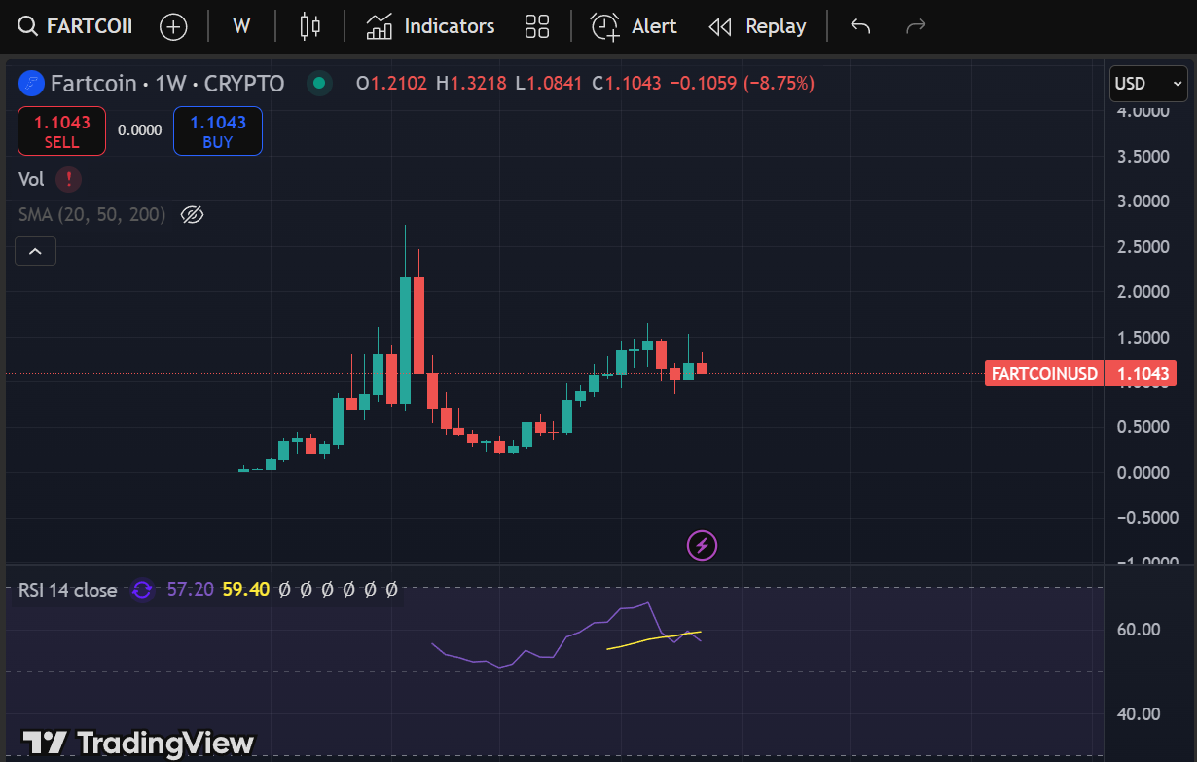Viewport: 1197px width, 762px height.
Task: Click the RSI purple refresh icon
Action: [142, 590]
